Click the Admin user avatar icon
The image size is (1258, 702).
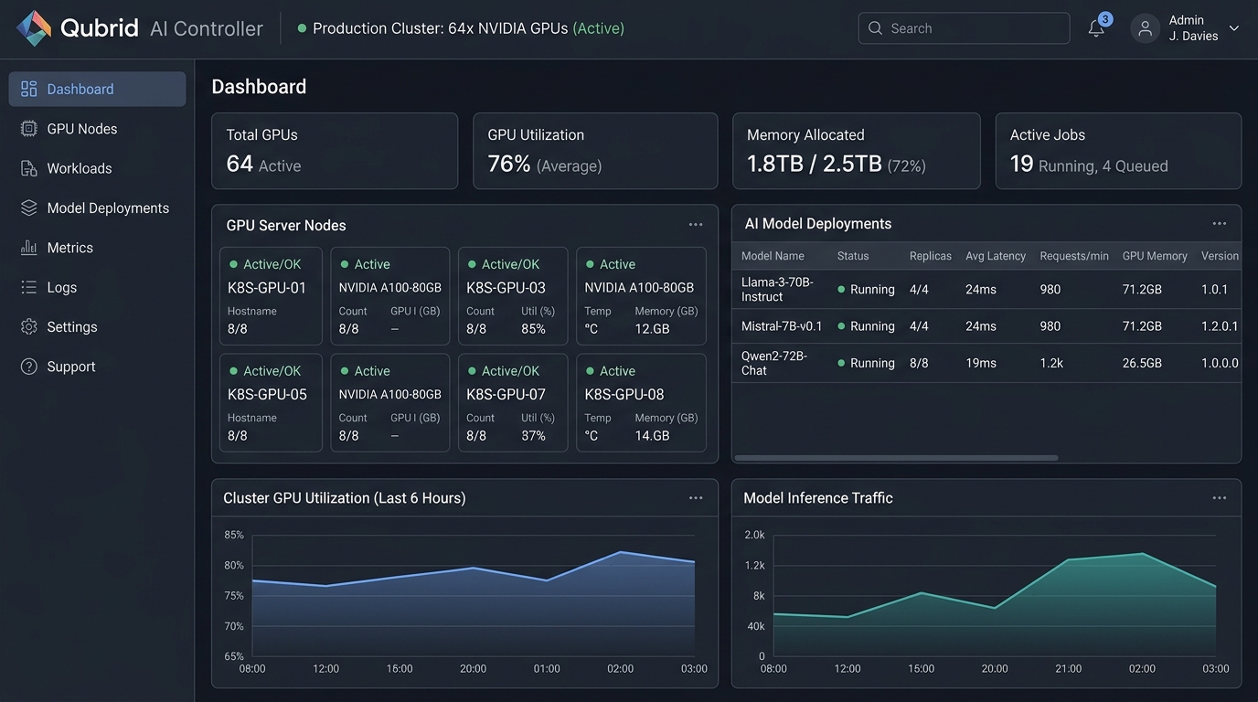coord(1146,28)
